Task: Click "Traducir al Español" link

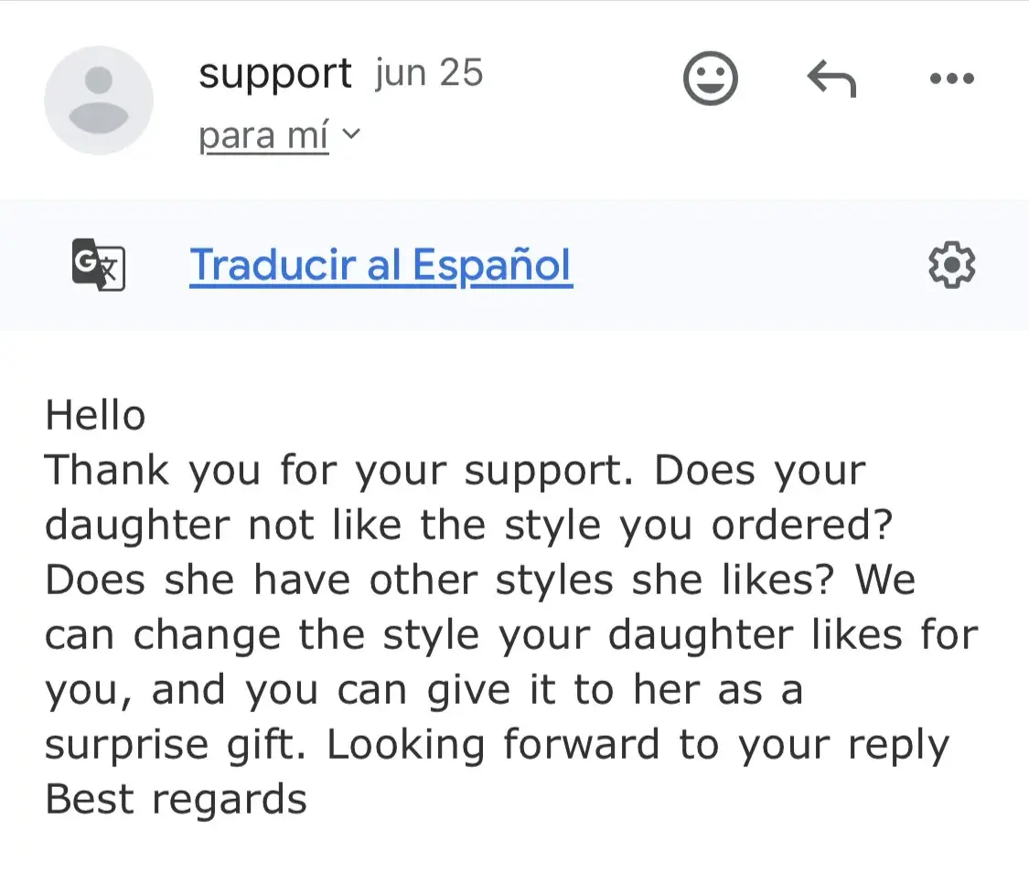Action: [381, 265]
